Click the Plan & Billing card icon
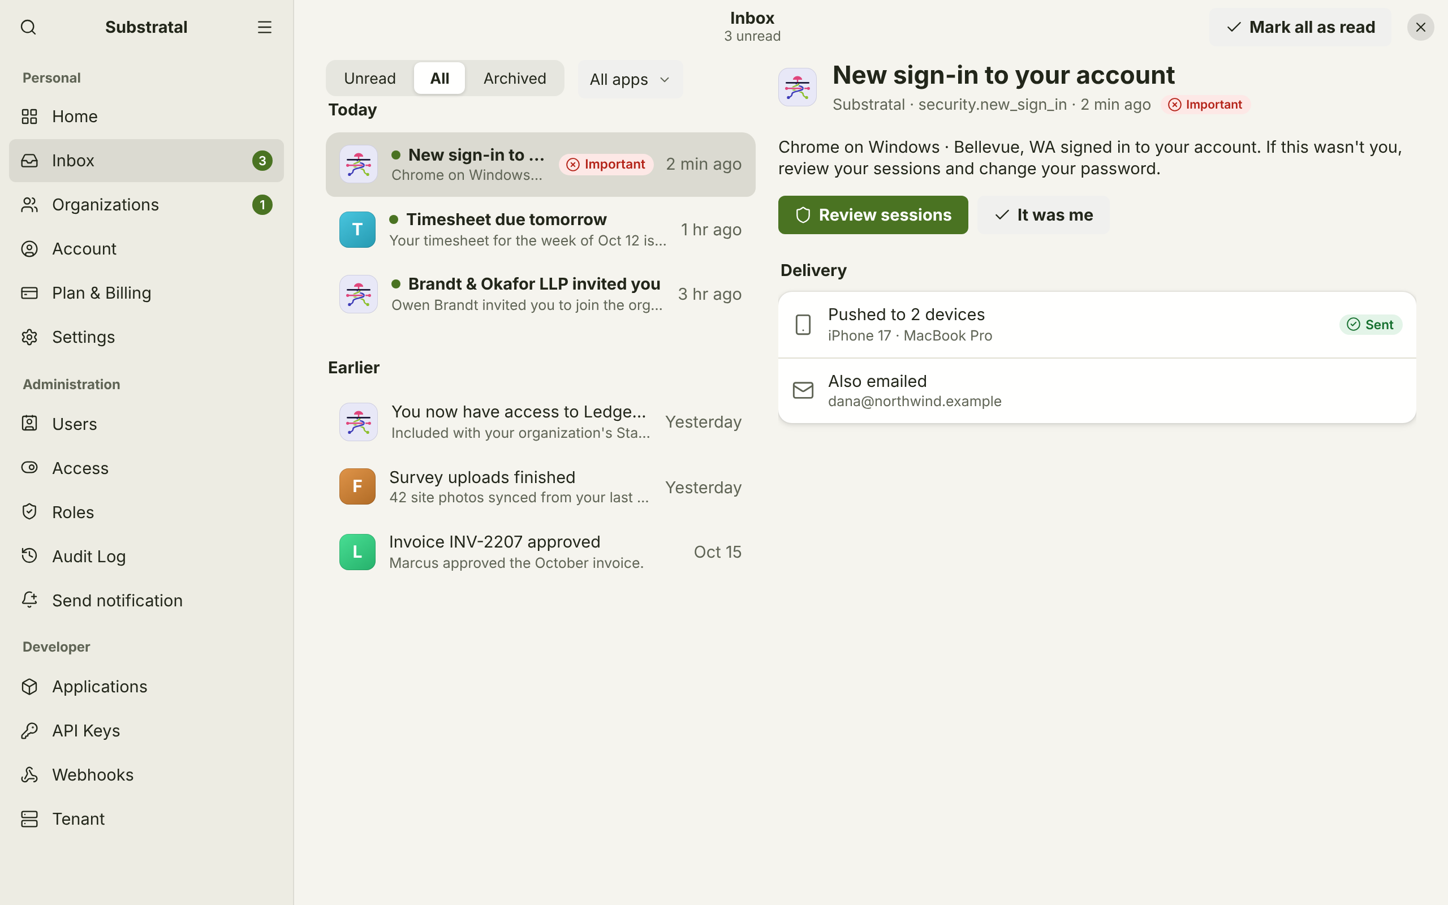The image size is (1448, 905). [29, 292]
